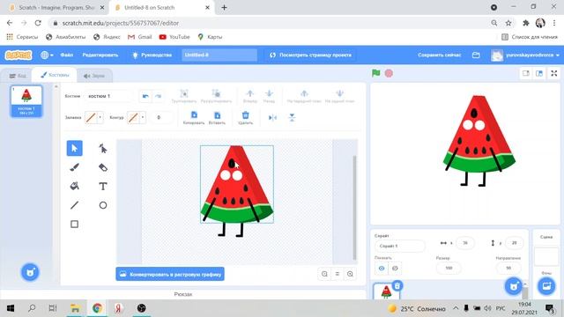This screenshot has height=317, width=564.
Task: Select костюм 1 thumbnail in costume list
Action: [x=26, y=101]
